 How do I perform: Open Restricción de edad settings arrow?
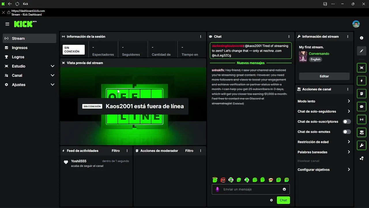coord(349,142)
